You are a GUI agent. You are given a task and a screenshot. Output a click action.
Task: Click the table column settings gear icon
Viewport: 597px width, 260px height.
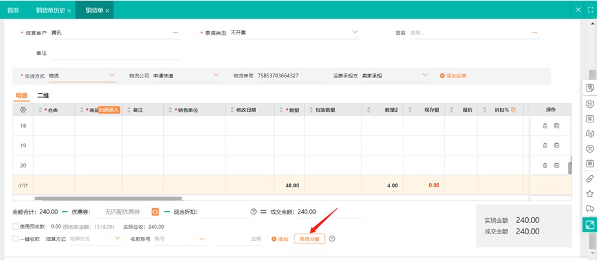pos(23,110)
